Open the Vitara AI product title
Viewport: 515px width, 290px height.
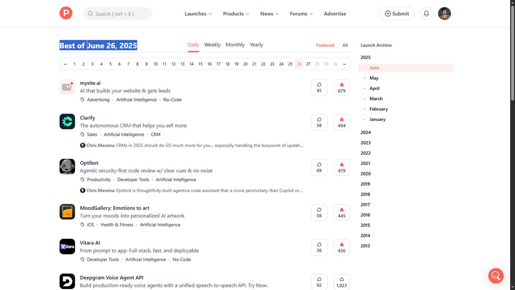[x=90, y=243]
